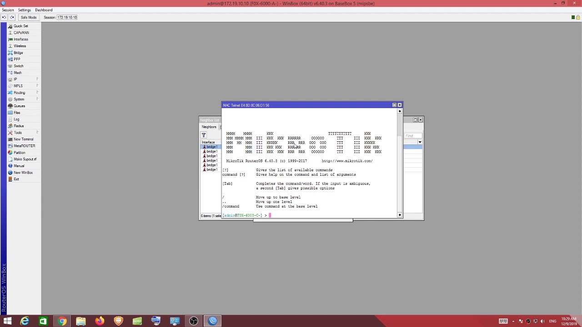Expand the System submenu arrow
The width and height of the screenshot is (582, 327).
click(x=37, y=99)
